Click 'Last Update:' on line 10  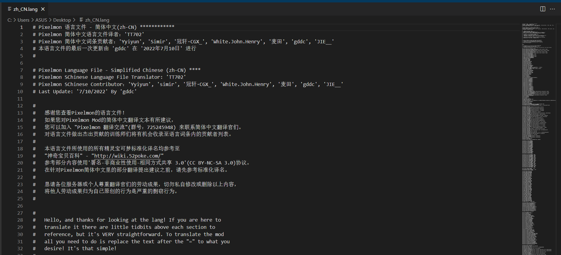click(x=56, y=91)
